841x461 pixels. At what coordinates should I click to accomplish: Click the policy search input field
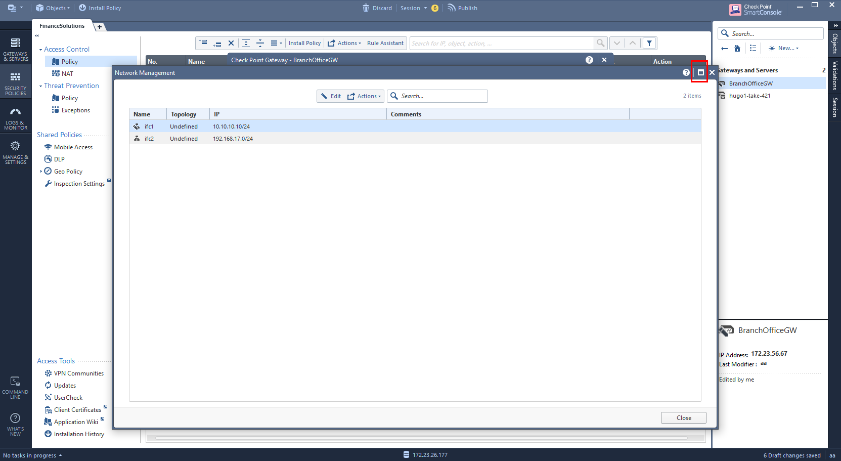pyautogui.click(x=502, y=44)
